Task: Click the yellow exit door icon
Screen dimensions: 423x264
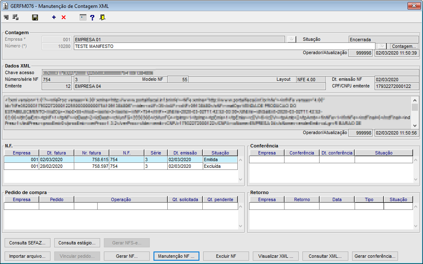Action: coord(102,17)
